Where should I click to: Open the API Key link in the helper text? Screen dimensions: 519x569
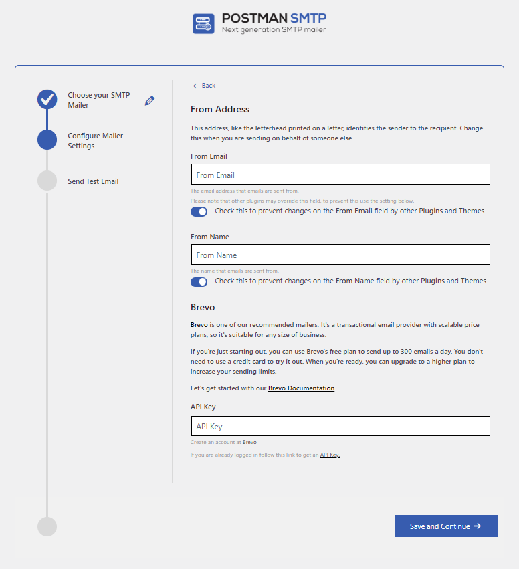[330, 455]
